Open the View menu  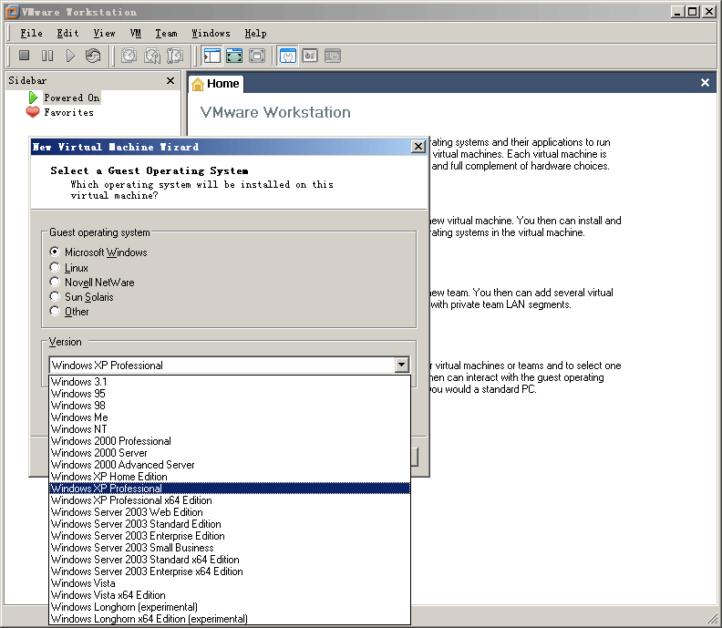105,33
